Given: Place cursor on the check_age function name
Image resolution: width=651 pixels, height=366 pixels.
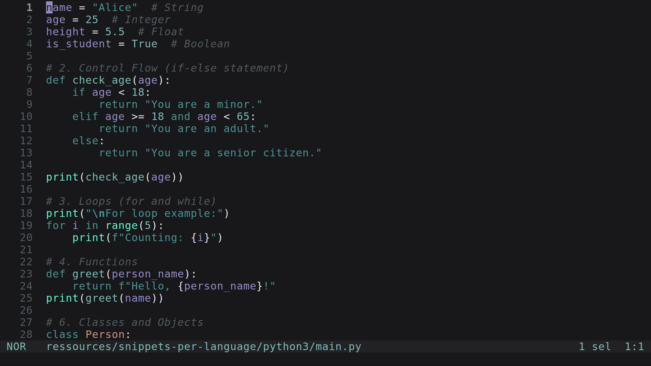Looking at the screenshot, I should pos(102,80).
